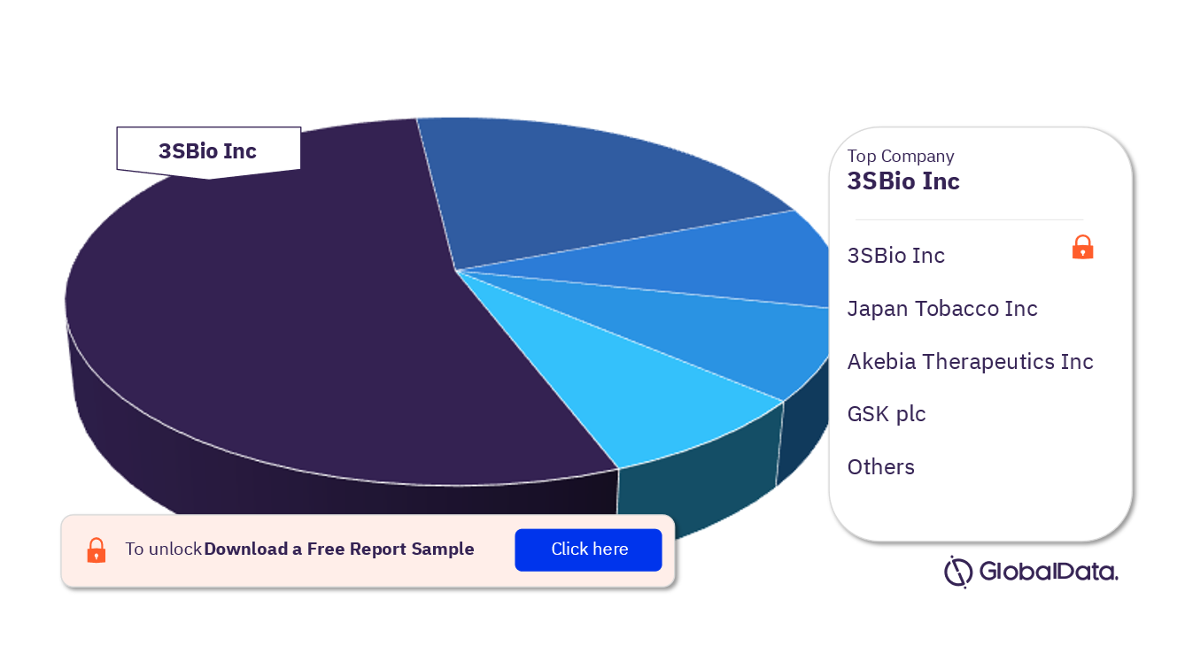
Task: Click the GlobalData logo icon
Action: coord(958,572)
